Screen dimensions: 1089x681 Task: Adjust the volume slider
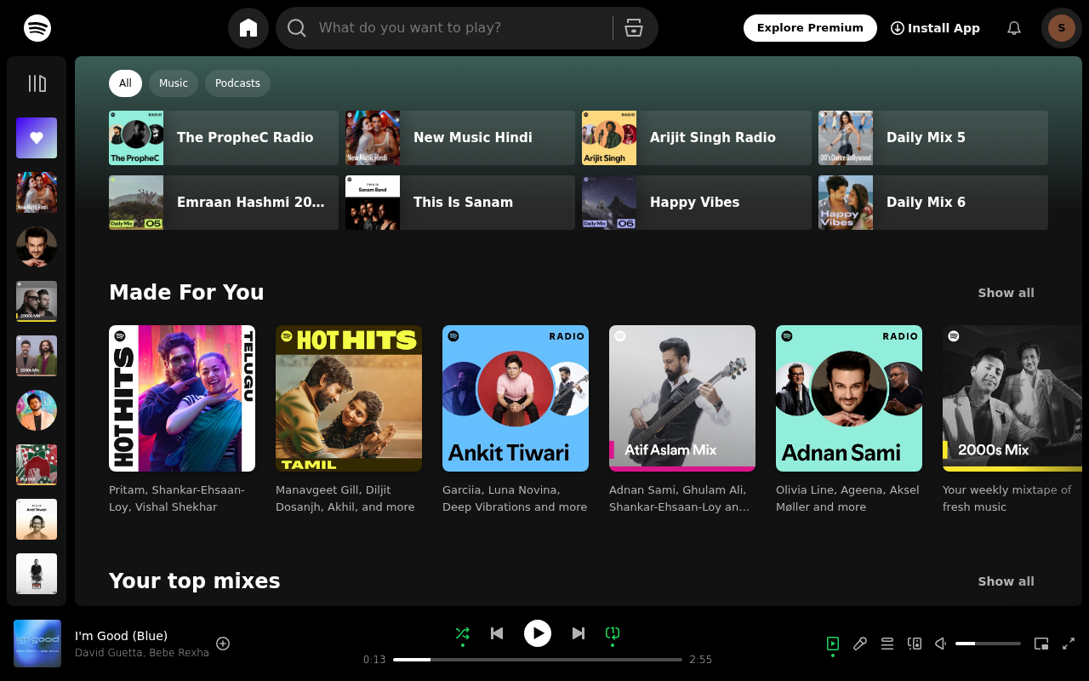point(988,644)
